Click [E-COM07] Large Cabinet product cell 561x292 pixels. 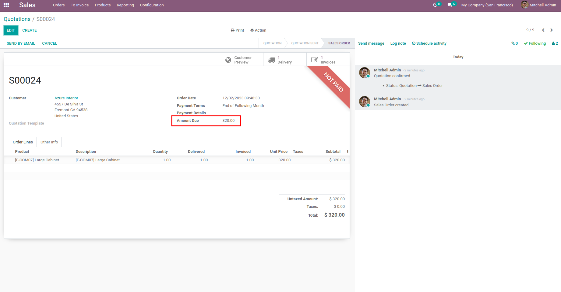point(37,160)
